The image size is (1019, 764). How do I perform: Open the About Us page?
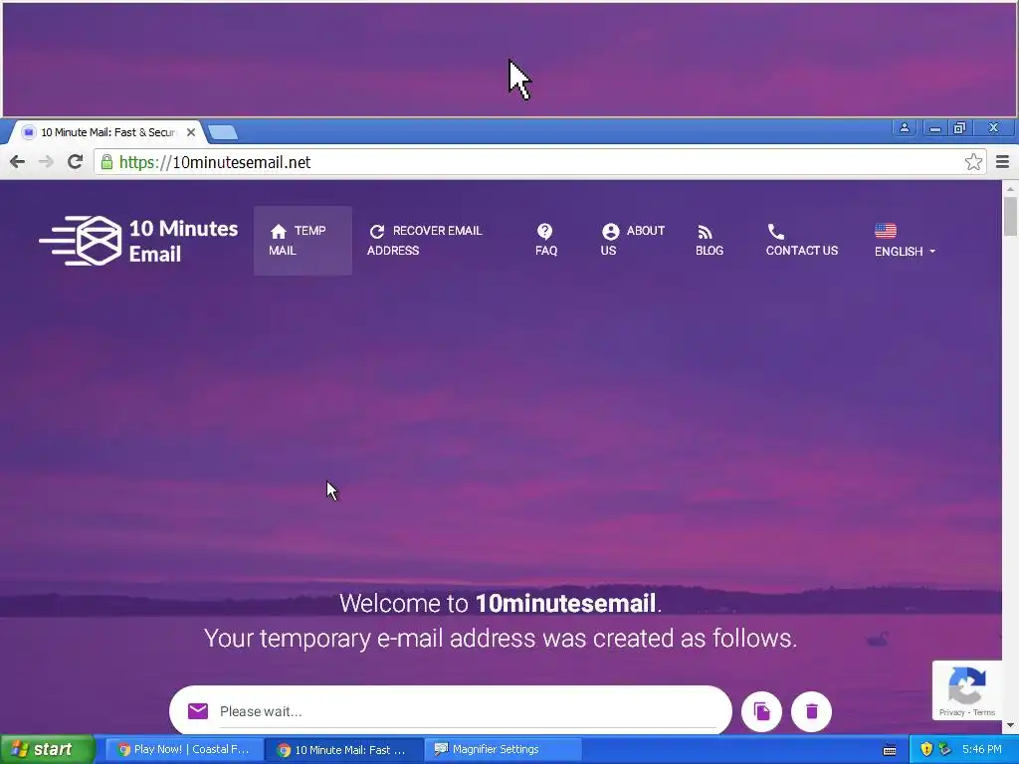click(632, 241)
